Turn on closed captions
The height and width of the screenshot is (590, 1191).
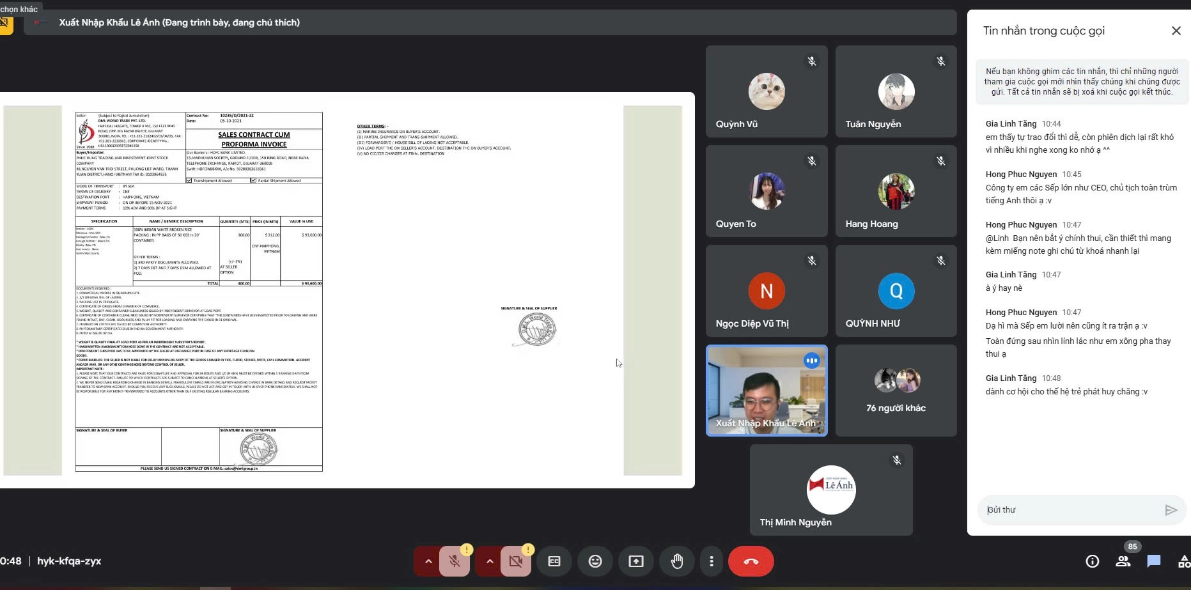tap(554, 561)
